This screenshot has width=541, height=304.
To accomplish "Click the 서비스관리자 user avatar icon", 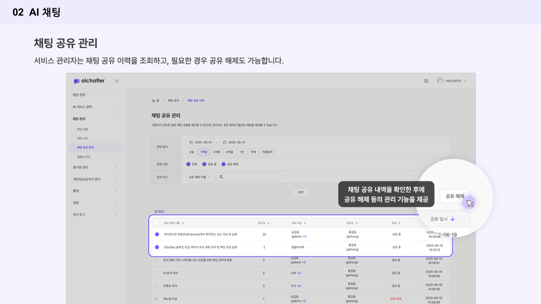I will 440,81.
